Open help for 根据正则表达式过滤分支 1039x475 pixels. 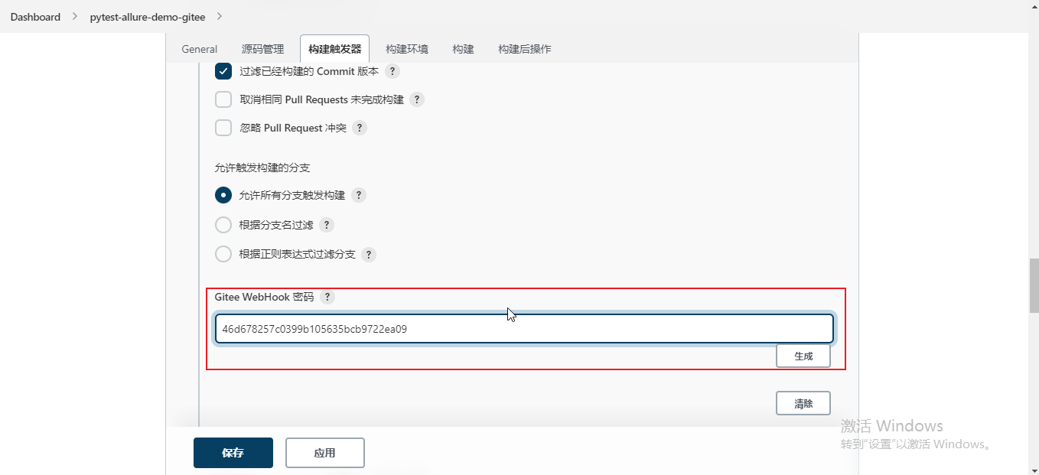(369, 254)
